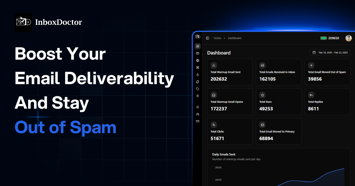The height and width of the screenshot is (186, 355).
Task: Click the value 162105 for emails received
Action: pyautogui.click(x=267, y=79)
